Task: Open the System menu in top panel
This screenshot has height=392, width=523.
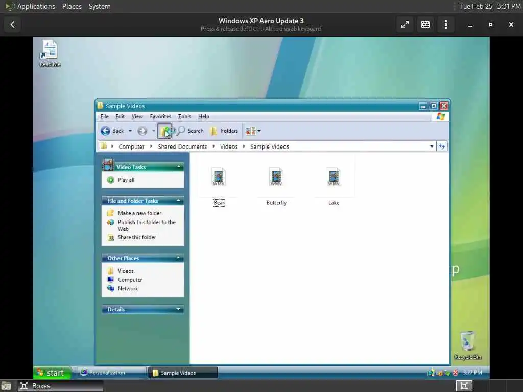Action: [x=100, y=6]
